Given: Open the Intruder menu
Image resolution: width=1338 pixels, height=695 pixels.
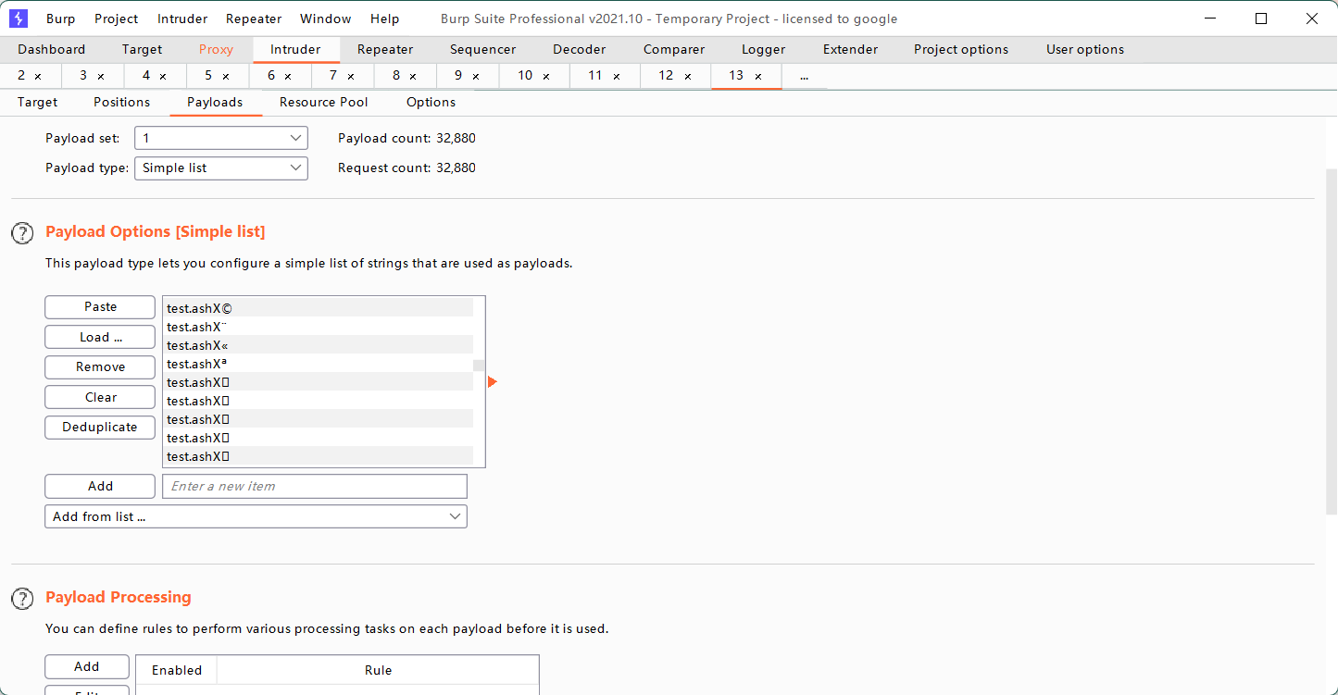Looking at the screenshot, I should pyautogui.click(x=182, y=19).
